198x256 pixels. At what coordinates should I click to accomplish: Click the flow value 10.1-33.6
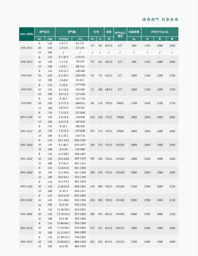pos(64,140)
